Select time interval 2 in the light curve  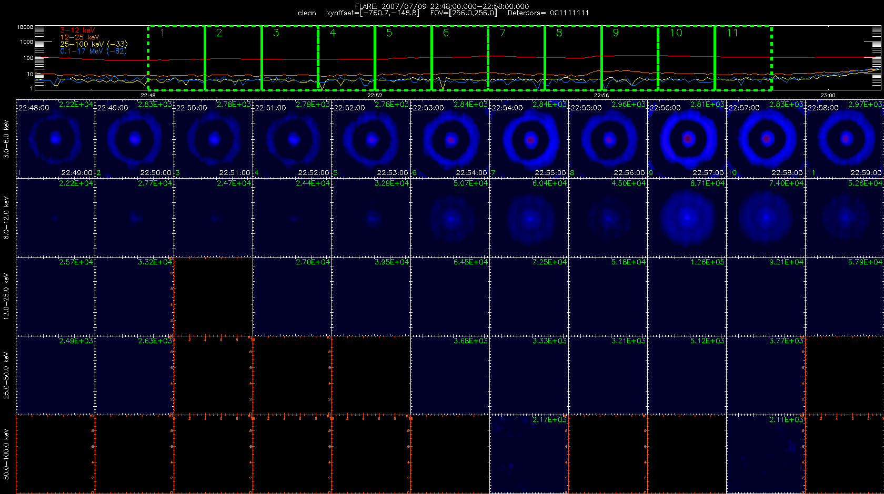(233, 58)
